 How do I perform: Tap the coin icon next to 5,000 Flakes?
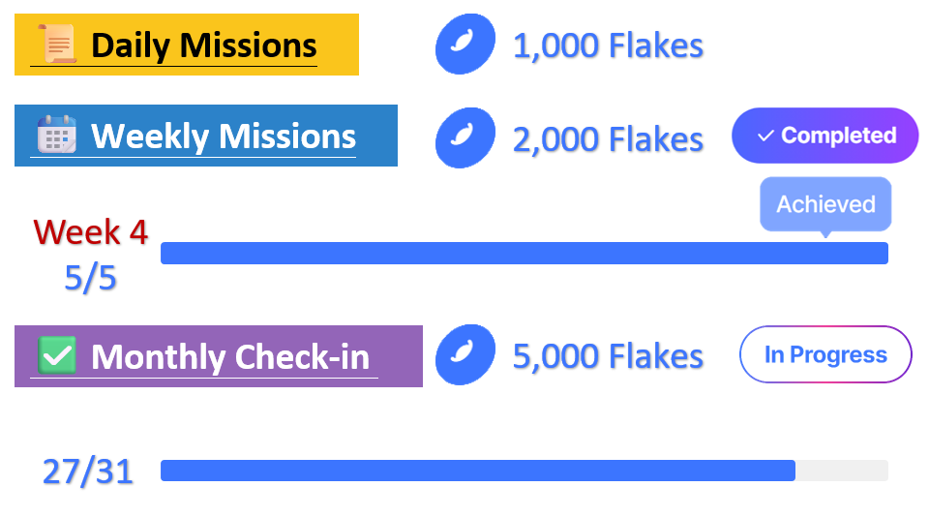coord(465,355)
